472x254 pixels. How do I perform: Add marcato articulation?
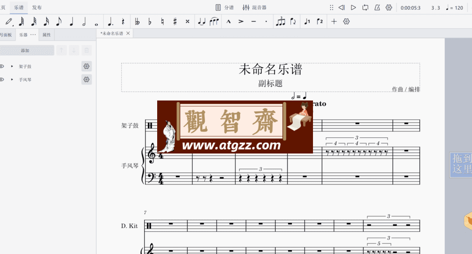229,22
